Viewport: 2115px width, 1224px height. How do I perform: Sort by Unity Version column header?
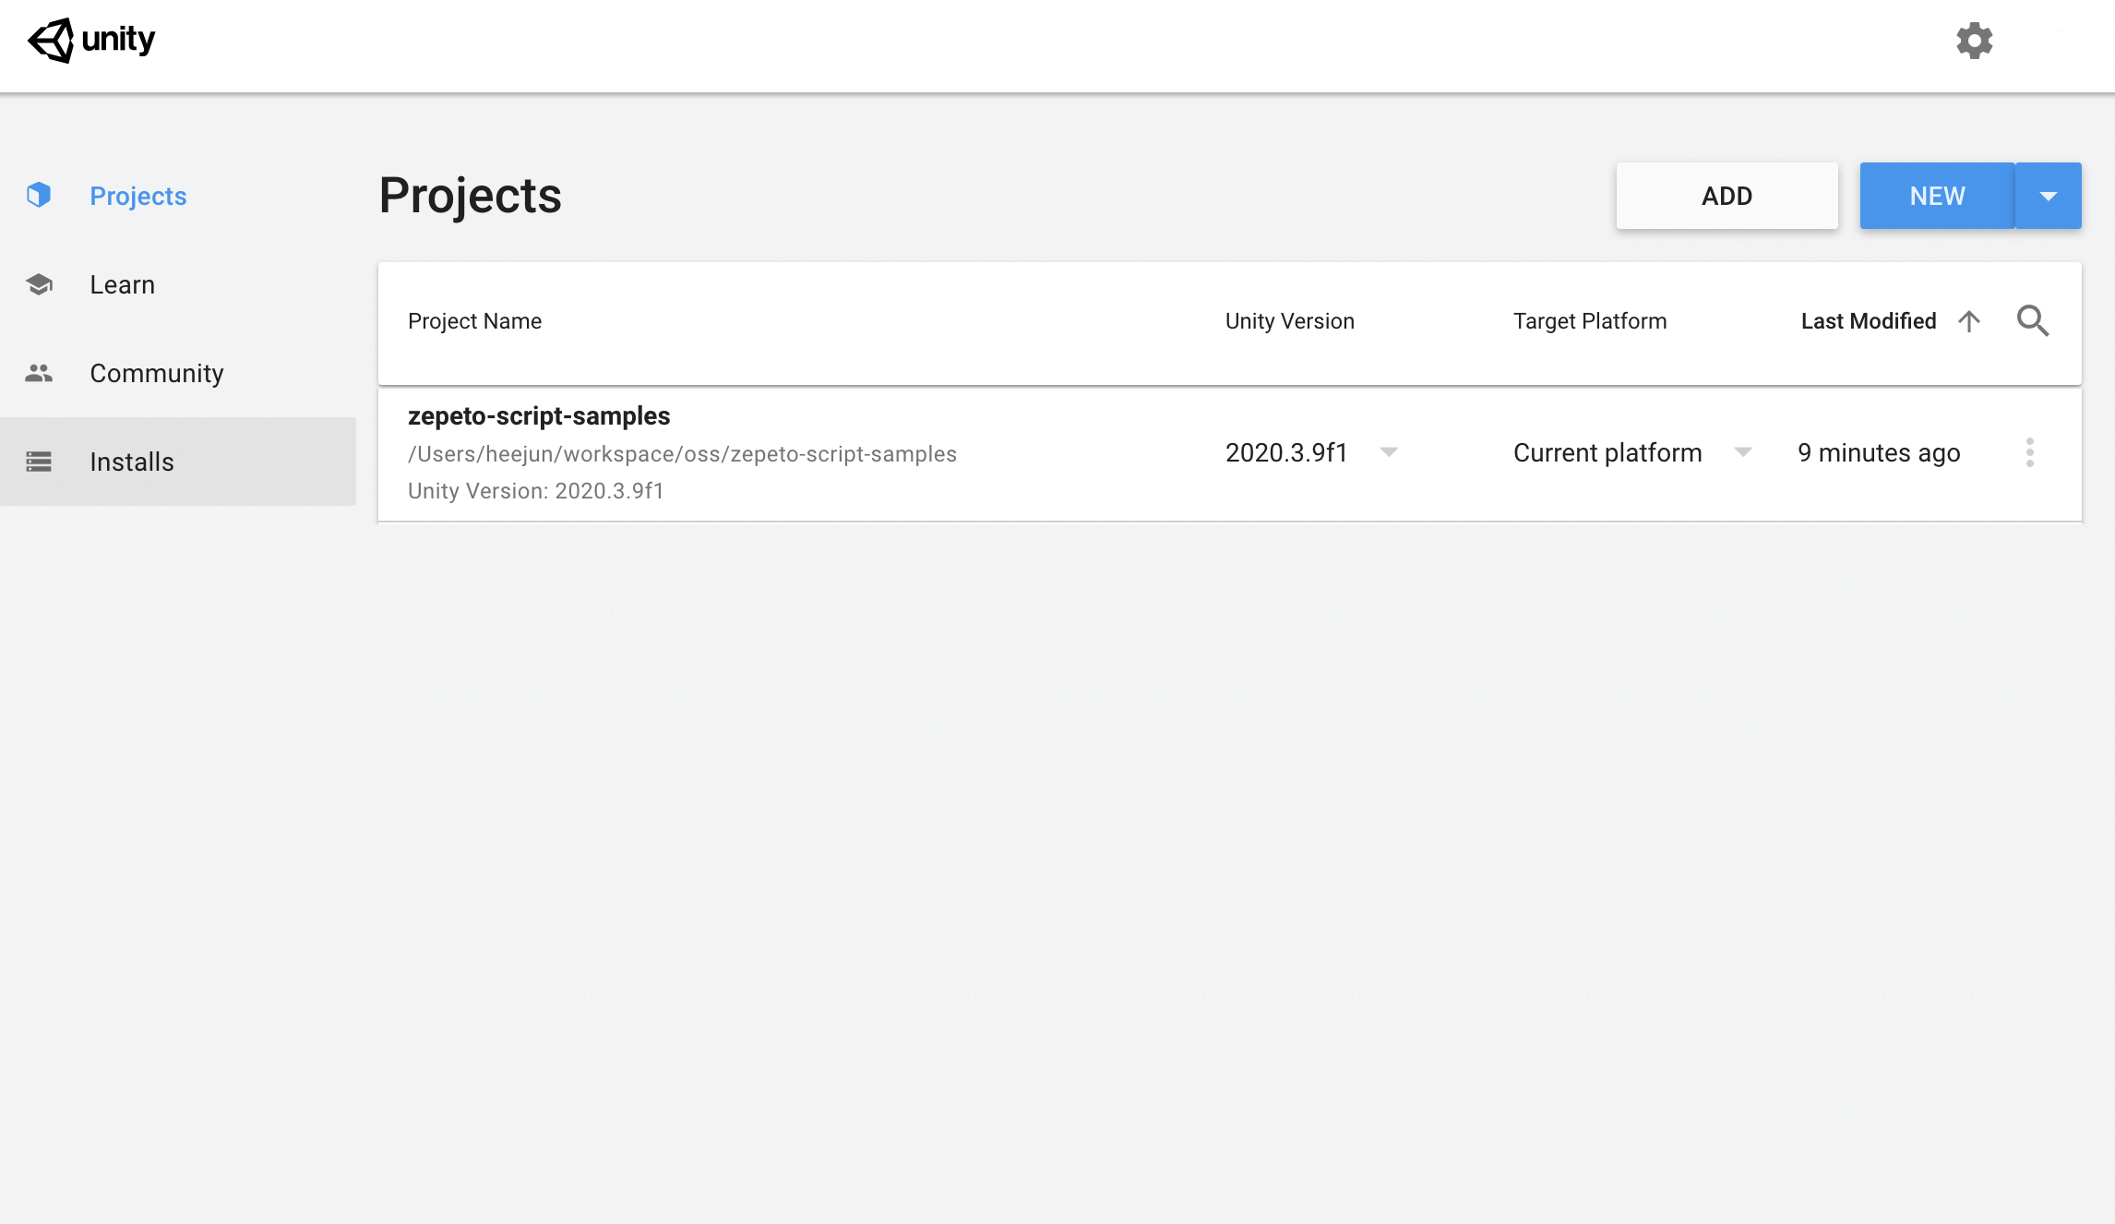1289,321
